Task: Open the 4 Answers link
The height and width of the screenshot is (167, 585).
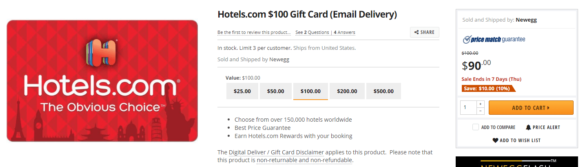Action: (344, 32)
